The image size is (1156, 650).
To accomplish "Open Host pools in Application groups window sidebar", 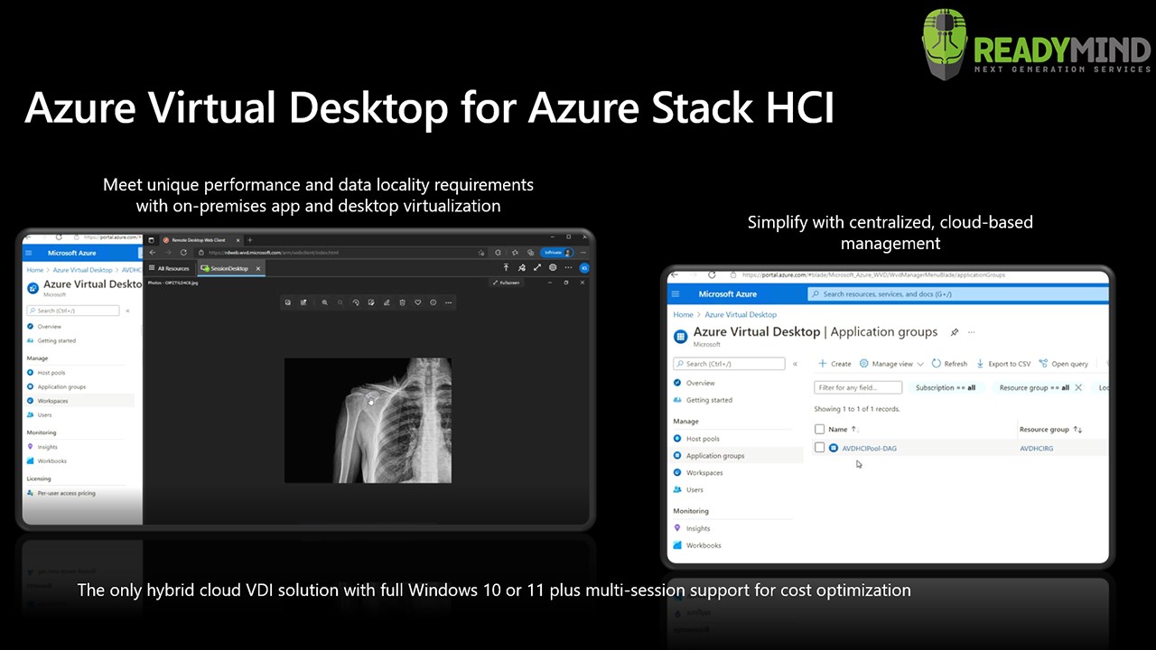I will click(x=696, y=439).
